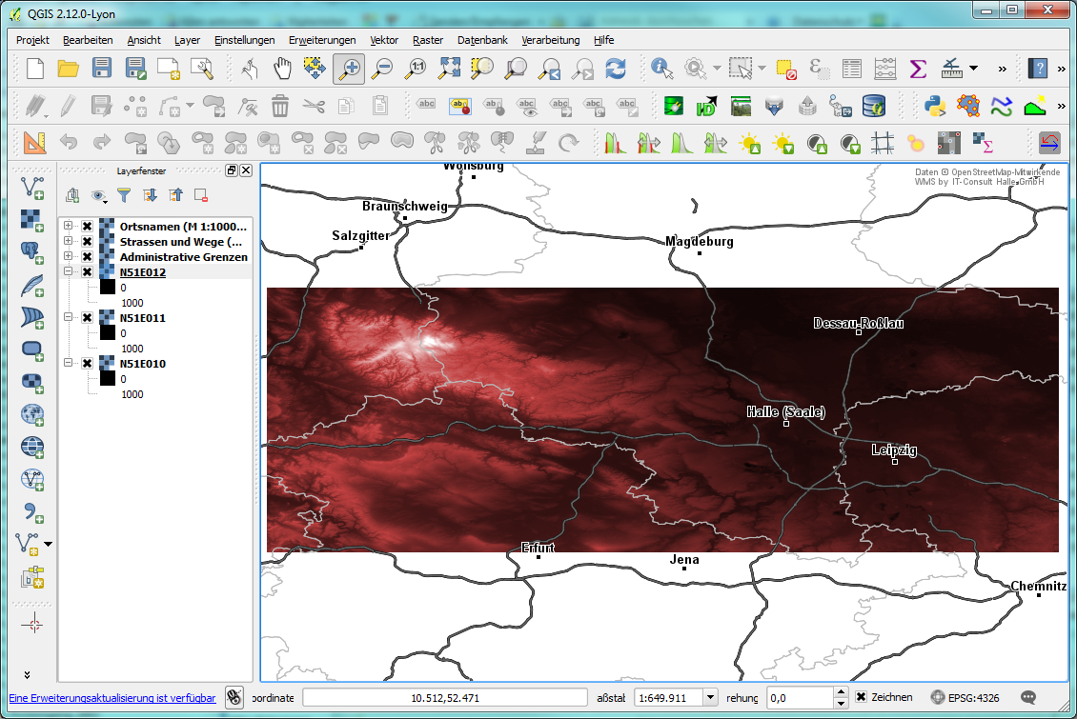Click the Identify Features info tool
The height and width of the screenshot is (719, 1077).
click(661, 69)
